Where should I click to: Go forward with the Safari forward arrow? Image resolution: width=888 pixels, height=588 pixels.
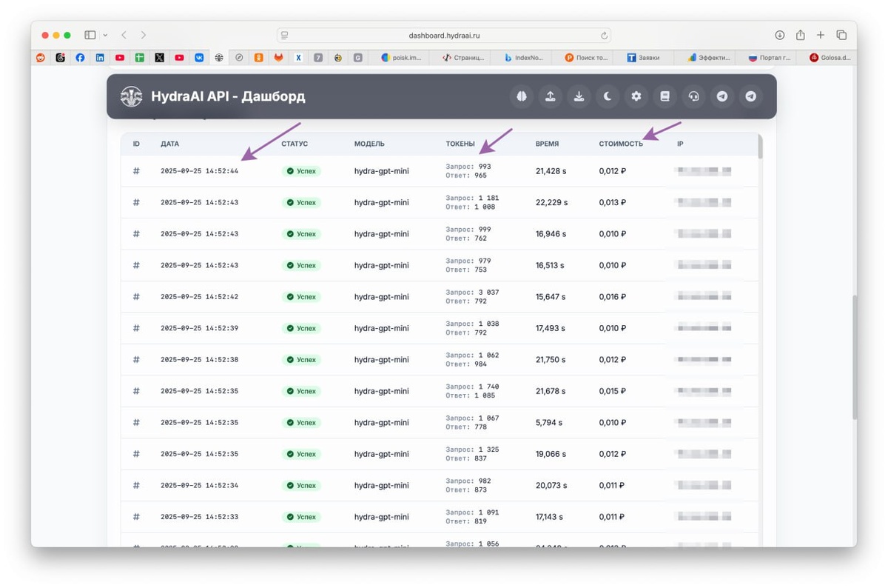tap(144, 35)
